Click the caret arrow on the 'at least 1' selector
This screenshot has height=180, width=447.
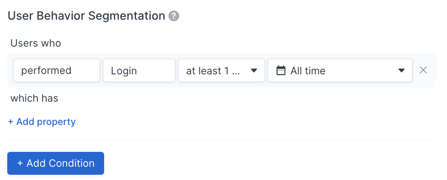254,70
